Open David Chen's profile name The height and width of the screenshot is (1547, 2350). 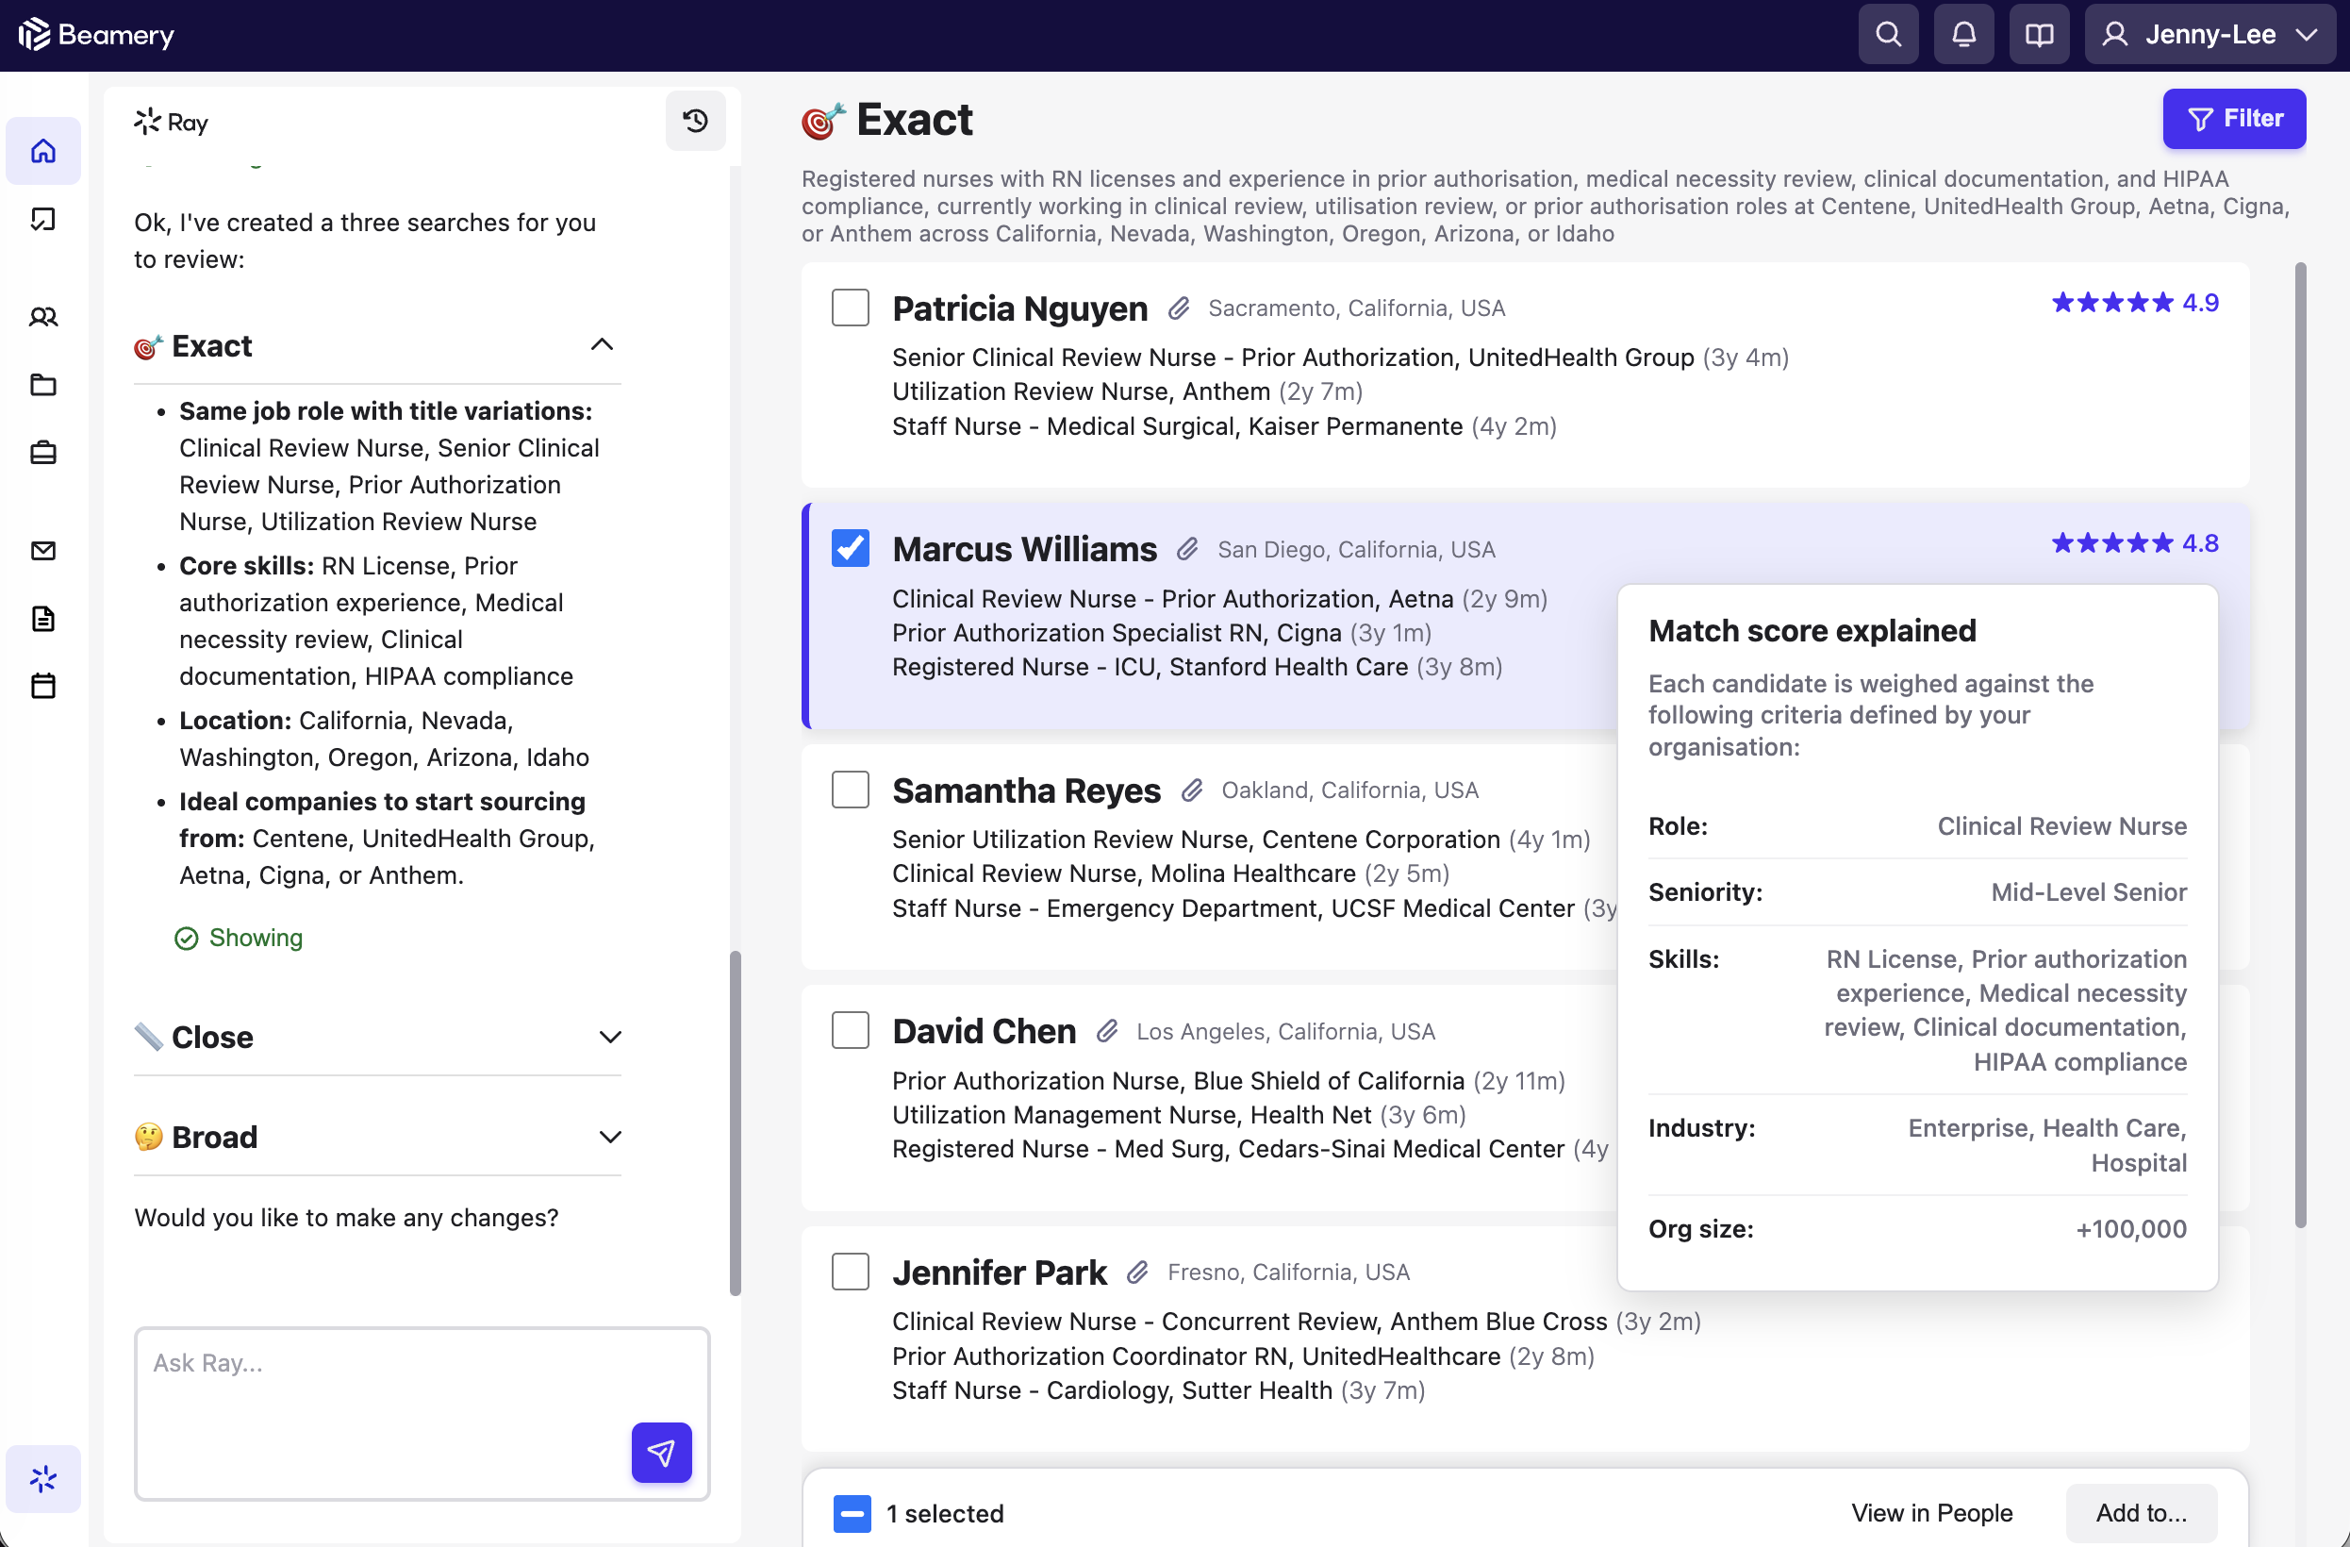point(985,1031)
